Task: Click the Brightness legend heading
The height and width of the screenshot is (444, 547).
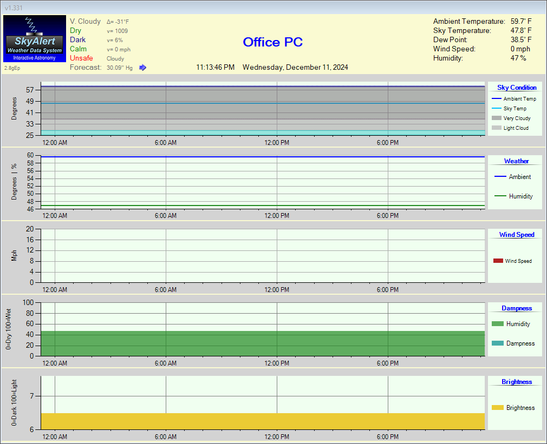Action: [x=516, y=382]
